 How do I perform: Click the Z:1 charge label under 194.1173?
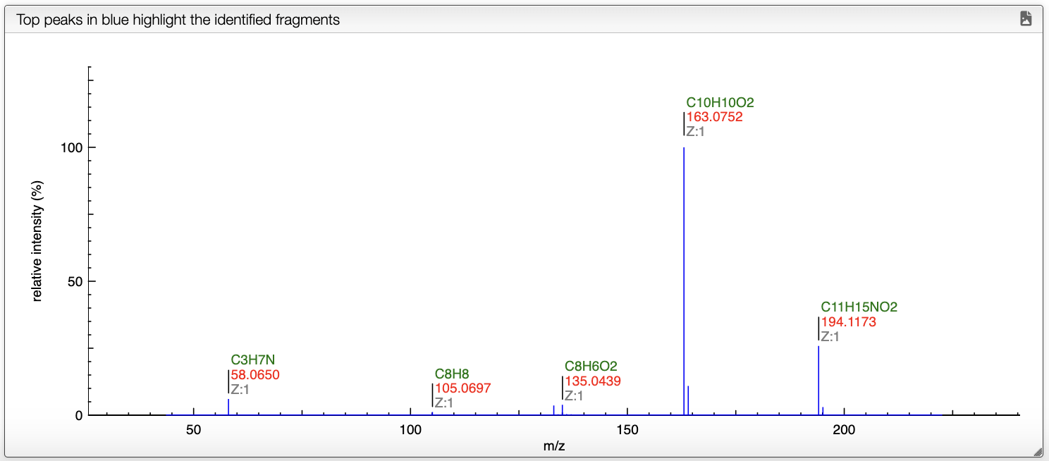point(830,337)
